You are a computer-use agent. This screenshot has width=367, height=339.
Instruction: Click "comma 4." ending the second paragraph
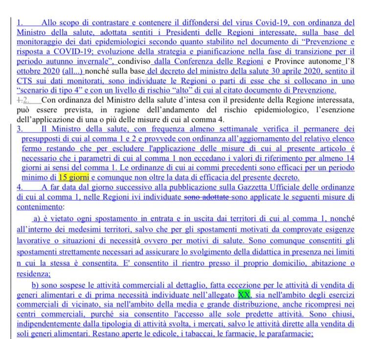tap(208, 120)
